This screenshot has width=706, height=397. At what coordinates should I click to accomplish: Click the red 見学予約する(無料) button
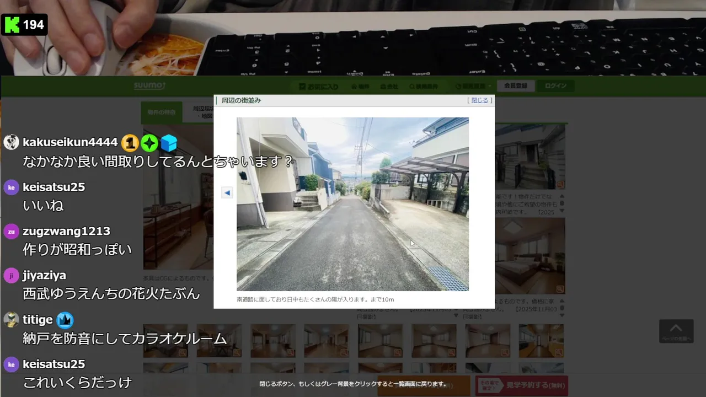521,385
